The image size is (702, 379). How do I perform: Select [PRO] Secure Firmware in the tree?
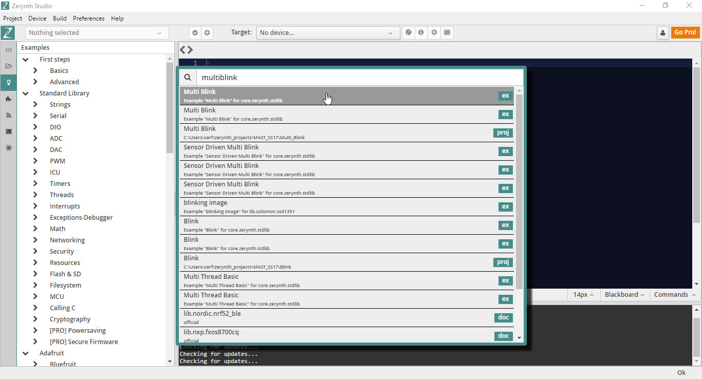point(84,342)
